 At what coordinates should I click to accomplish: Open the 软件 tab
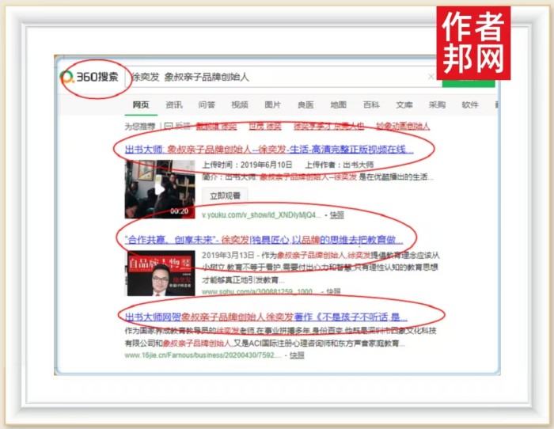470,104
